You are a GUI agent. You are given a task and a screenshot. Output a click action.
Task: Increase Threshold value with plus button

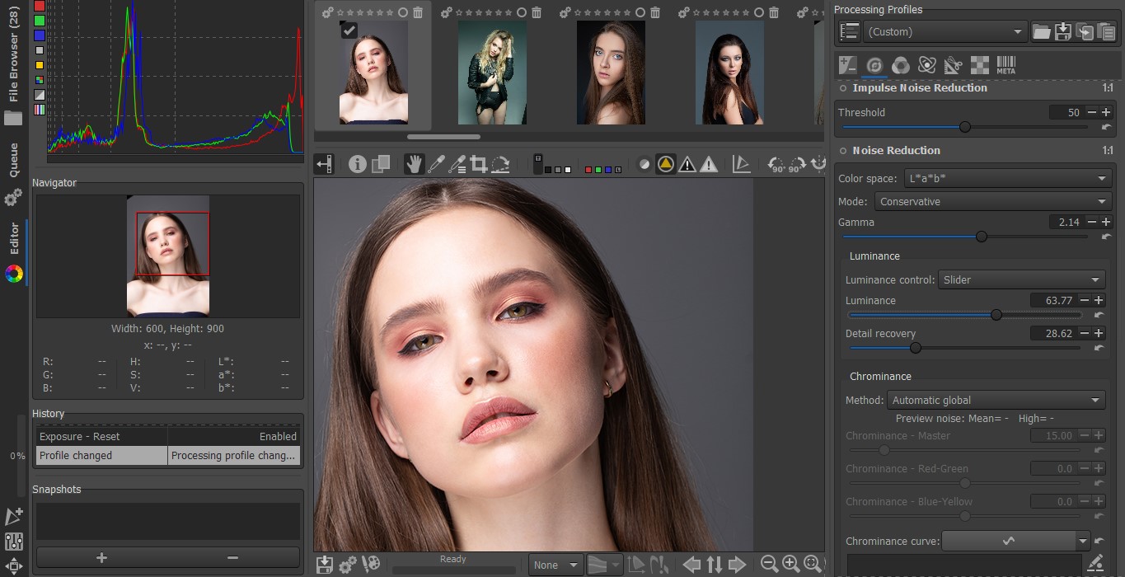(x=1106, y=112)
